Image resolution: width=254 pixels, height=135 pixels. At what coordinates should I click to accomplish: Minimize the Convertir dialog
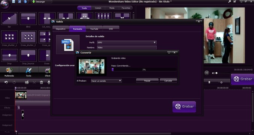169,52
